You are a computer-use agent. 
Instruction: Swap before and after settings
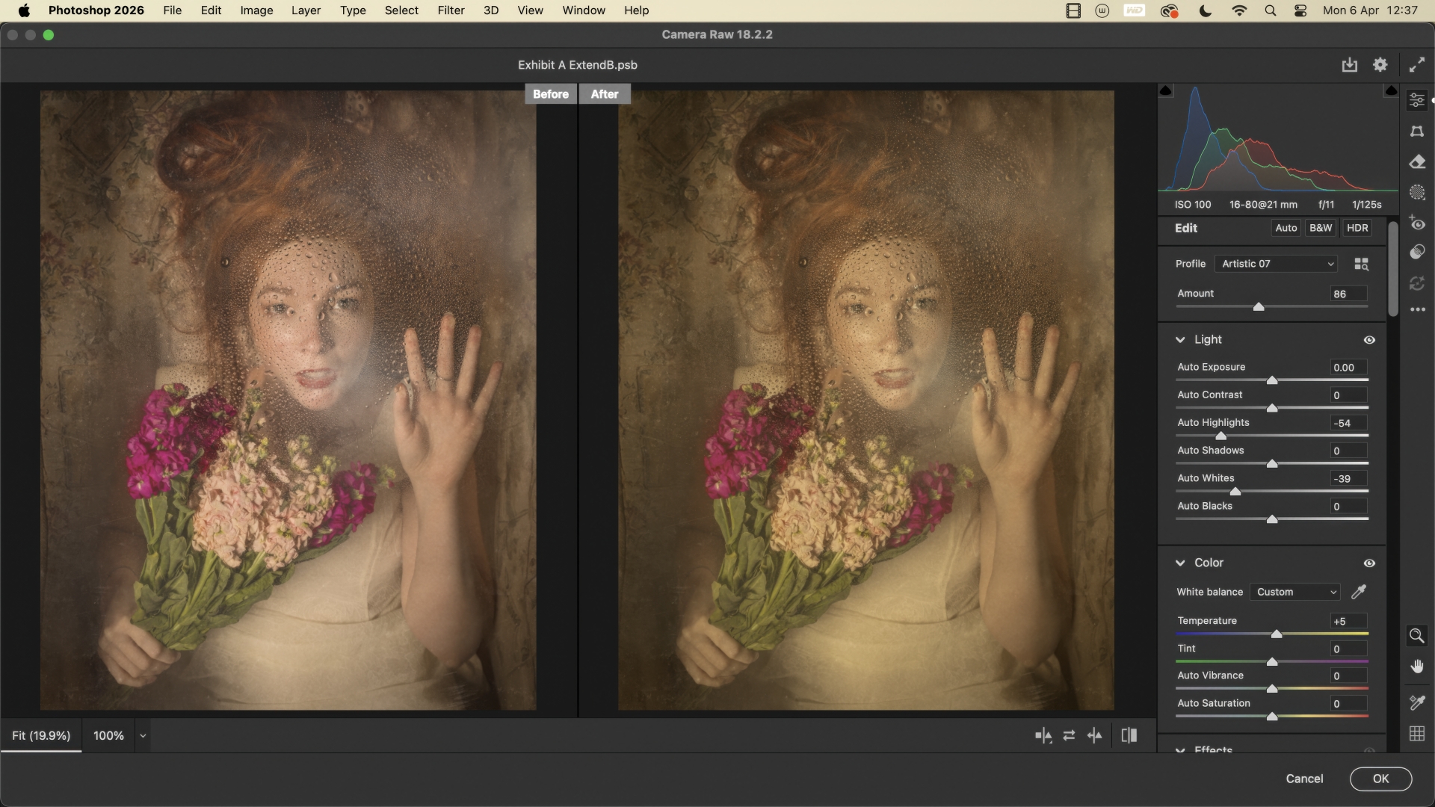(1069, 736)
